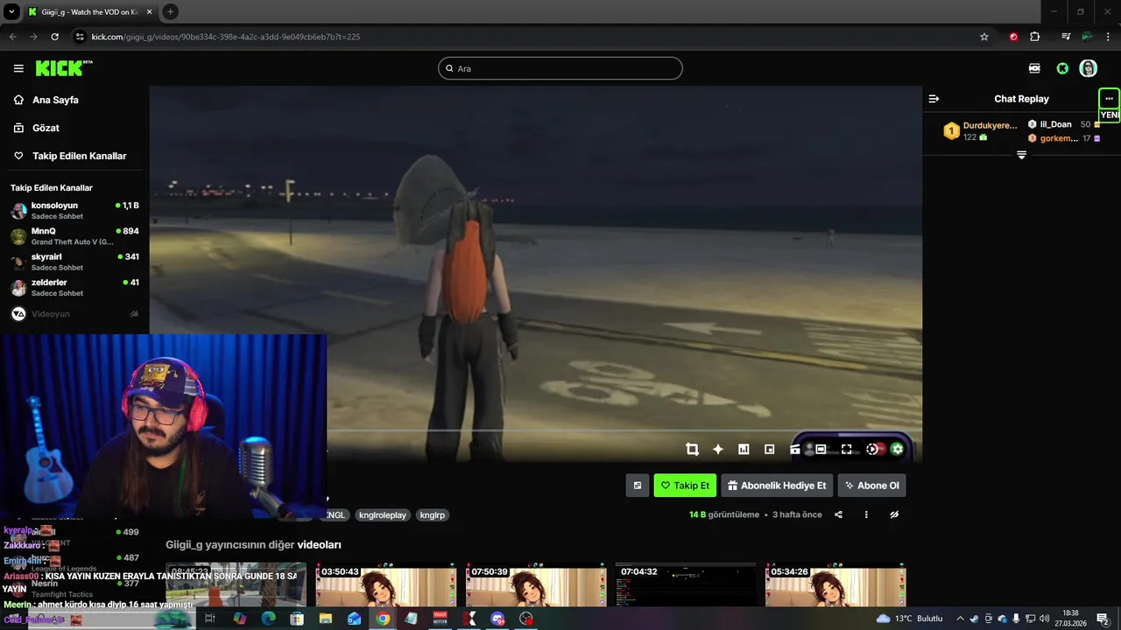The width and height of the screenshot is (1121, 630).
Task: Open Microsoft Edge from taskbar
Action: [x=268, y=619]
